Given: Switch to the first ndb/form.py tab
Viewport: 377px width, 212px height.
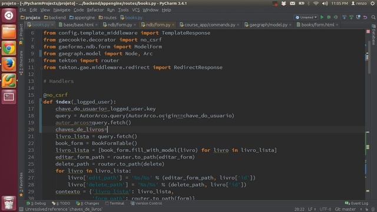Looking at the screenshot, I should point(120,25).
